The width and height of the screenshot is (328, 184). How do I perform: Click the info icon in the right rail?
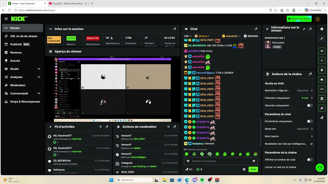click(x=322, y=29)
